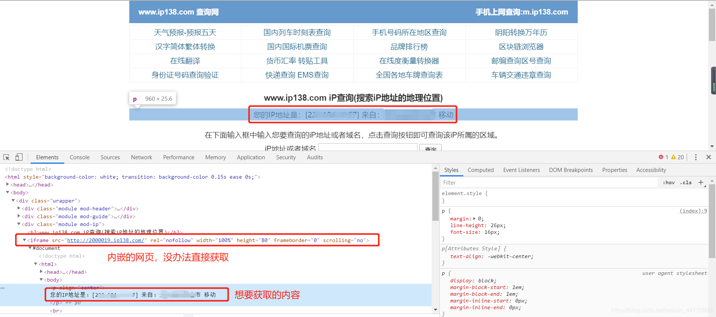Click the iP地址或者域名 input box
The height and width of the screenshot is (317, 716).
(x=368, y=147)
